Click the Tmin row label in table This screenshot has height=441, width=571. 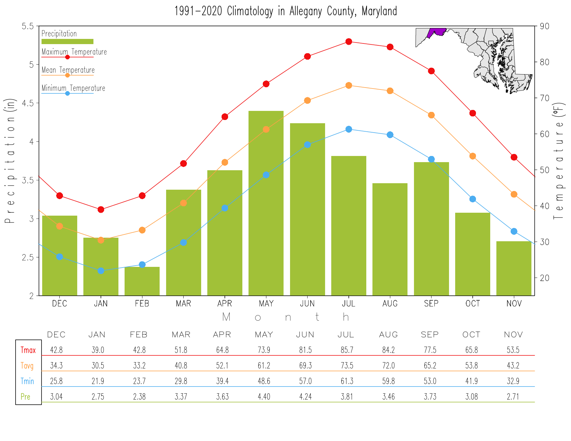coord(27,381)
